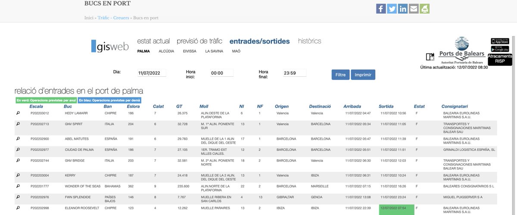Select escala P202203012 cell

tap(40, 113)
